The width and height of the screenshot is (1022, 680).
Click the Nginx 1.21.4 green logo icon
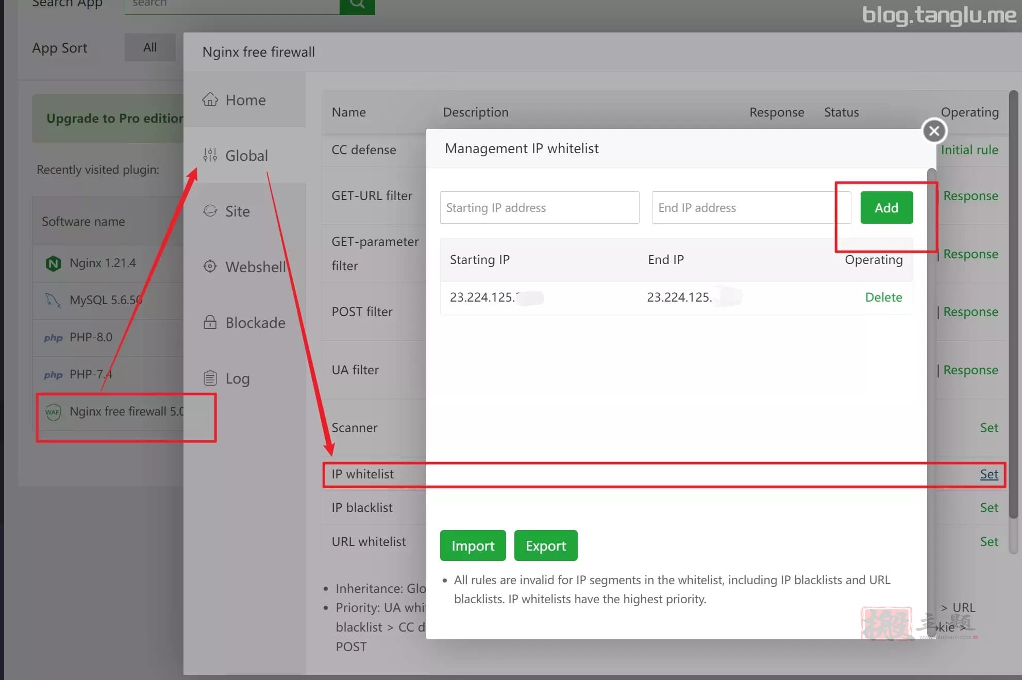[53, 263]
